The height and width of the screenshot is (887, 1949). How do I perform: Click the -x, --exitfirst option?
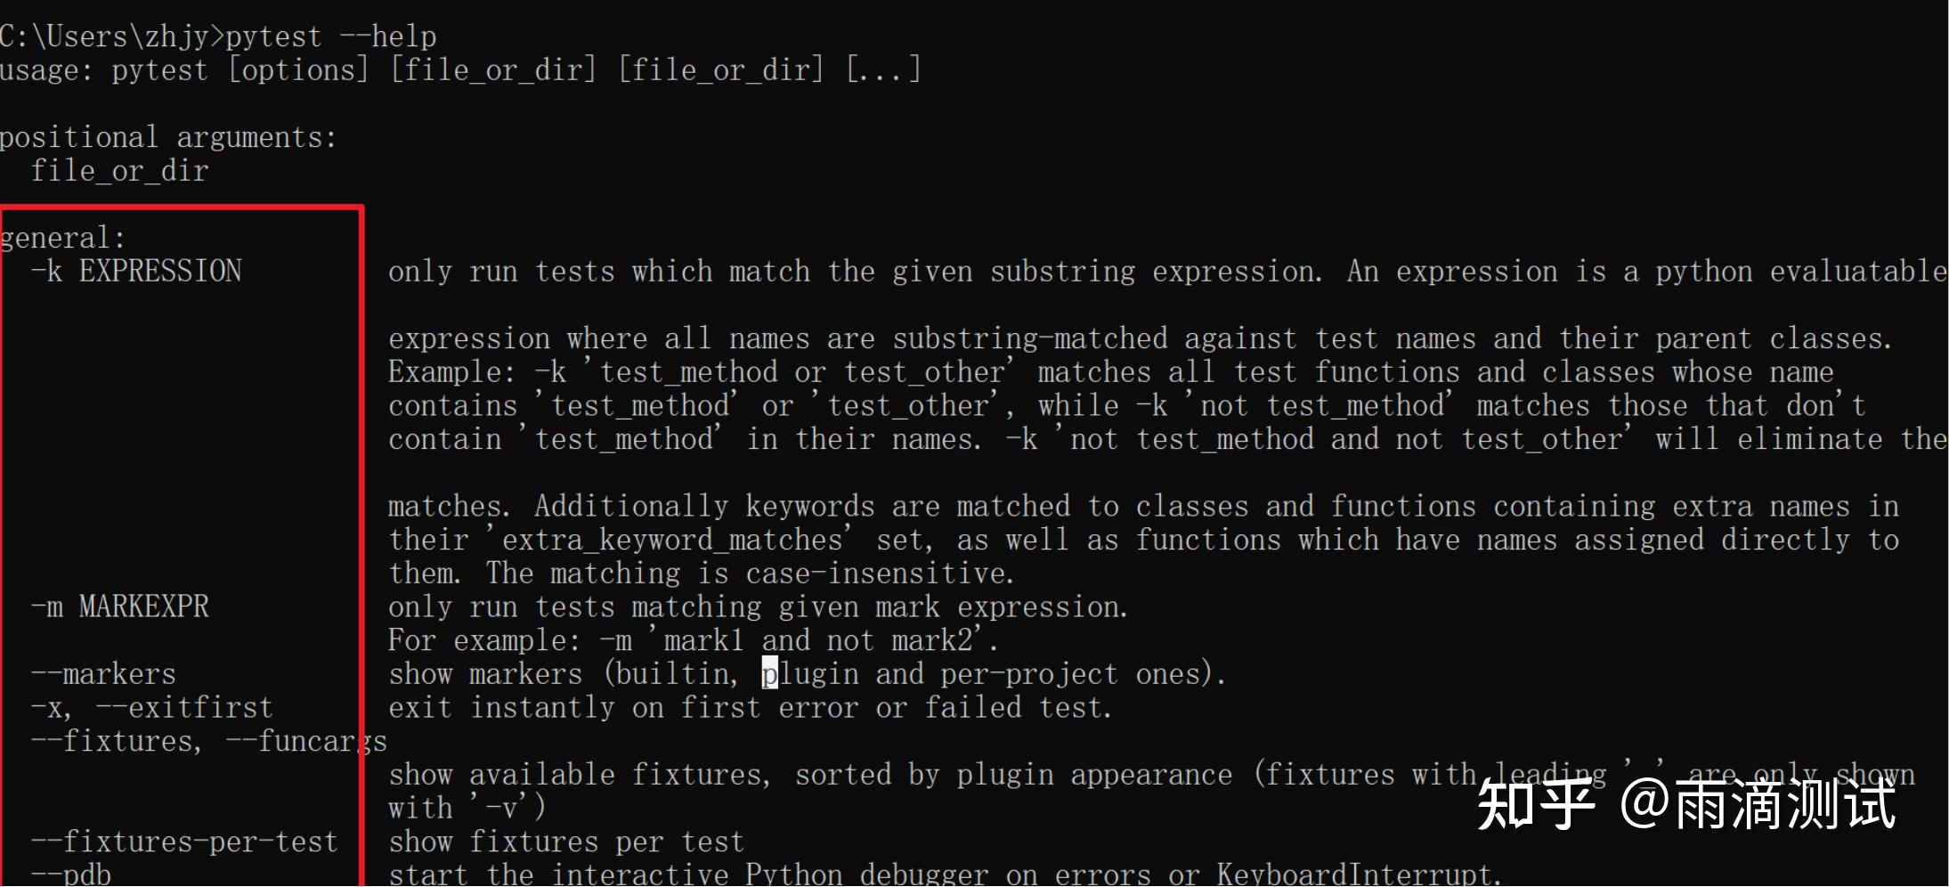[x=152, y=708]
